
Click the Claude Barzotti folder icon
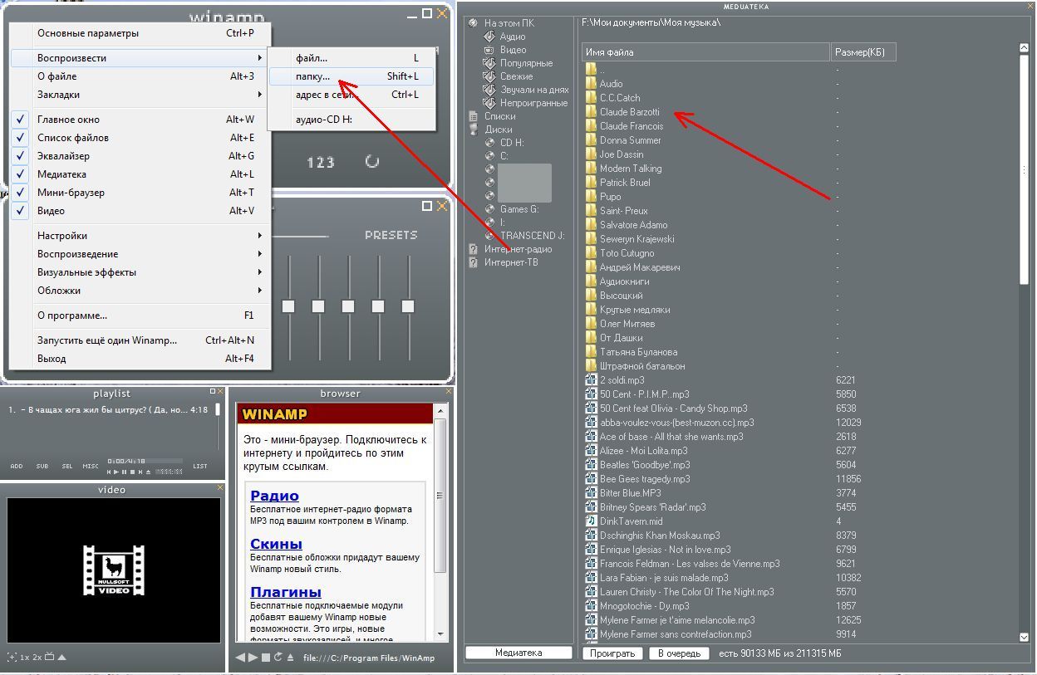[591, 112]
